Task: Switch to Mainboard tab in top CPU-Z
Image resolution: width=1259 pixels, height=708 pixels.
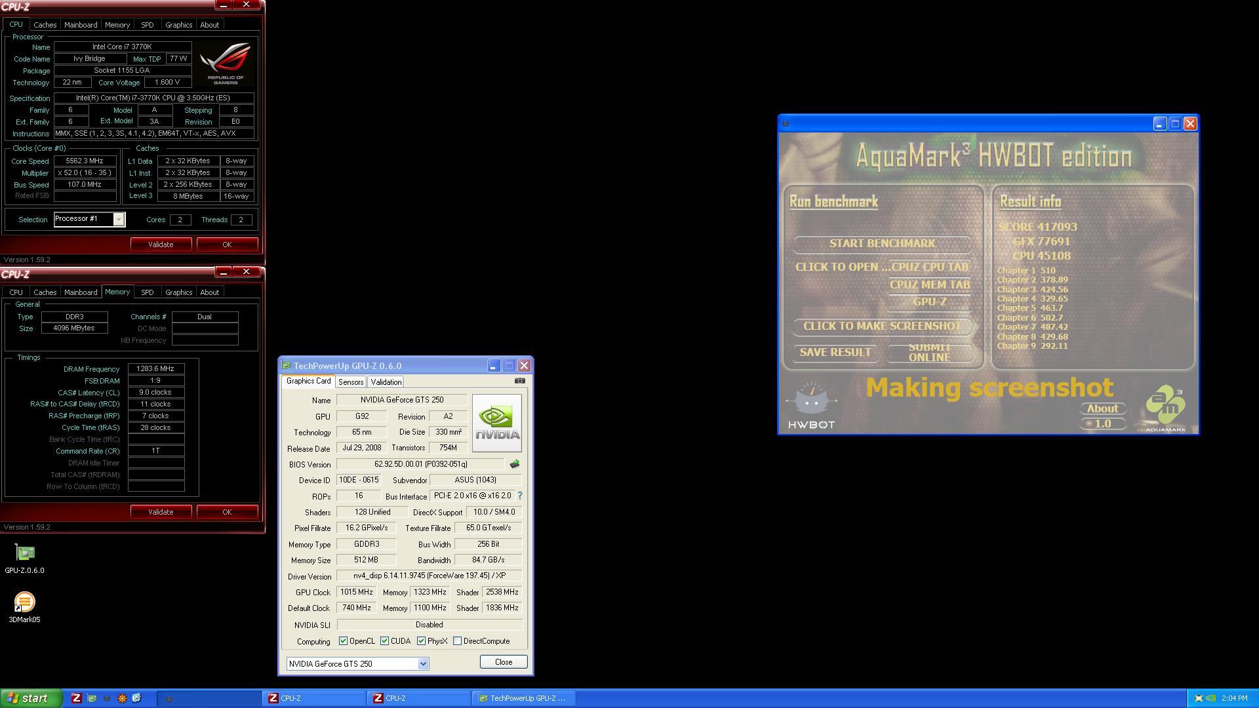Action: click(81, 25)
